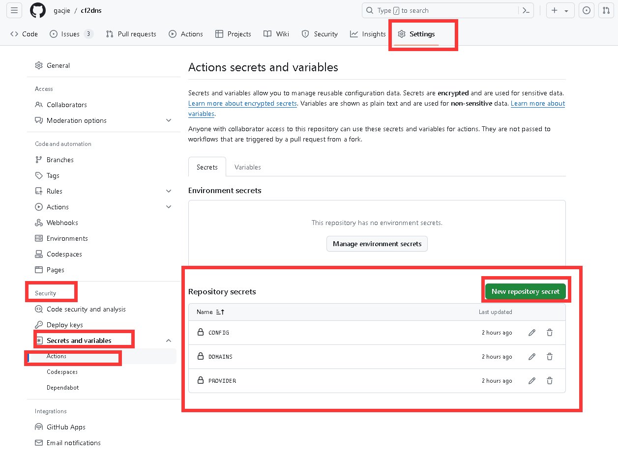The width and height of the screenshot is (618, 453).
Task: Open the create-new dropdown arrow
Action: (566, 11)
